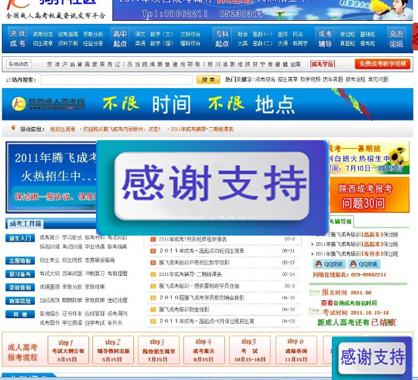Image resolution: width=418 pixels, height=380 pixels.
Task: Click step 3 院校招生简章 box
Action: click(159, 350)
